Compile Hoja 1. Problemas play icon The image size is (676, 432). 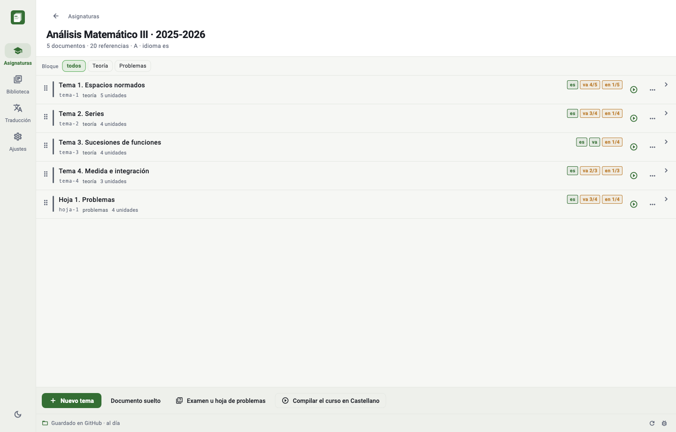click(x=634, y=204)
